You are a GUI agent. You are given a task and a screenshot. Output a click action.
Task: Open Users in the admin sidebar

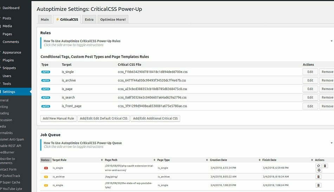[7, 76]
